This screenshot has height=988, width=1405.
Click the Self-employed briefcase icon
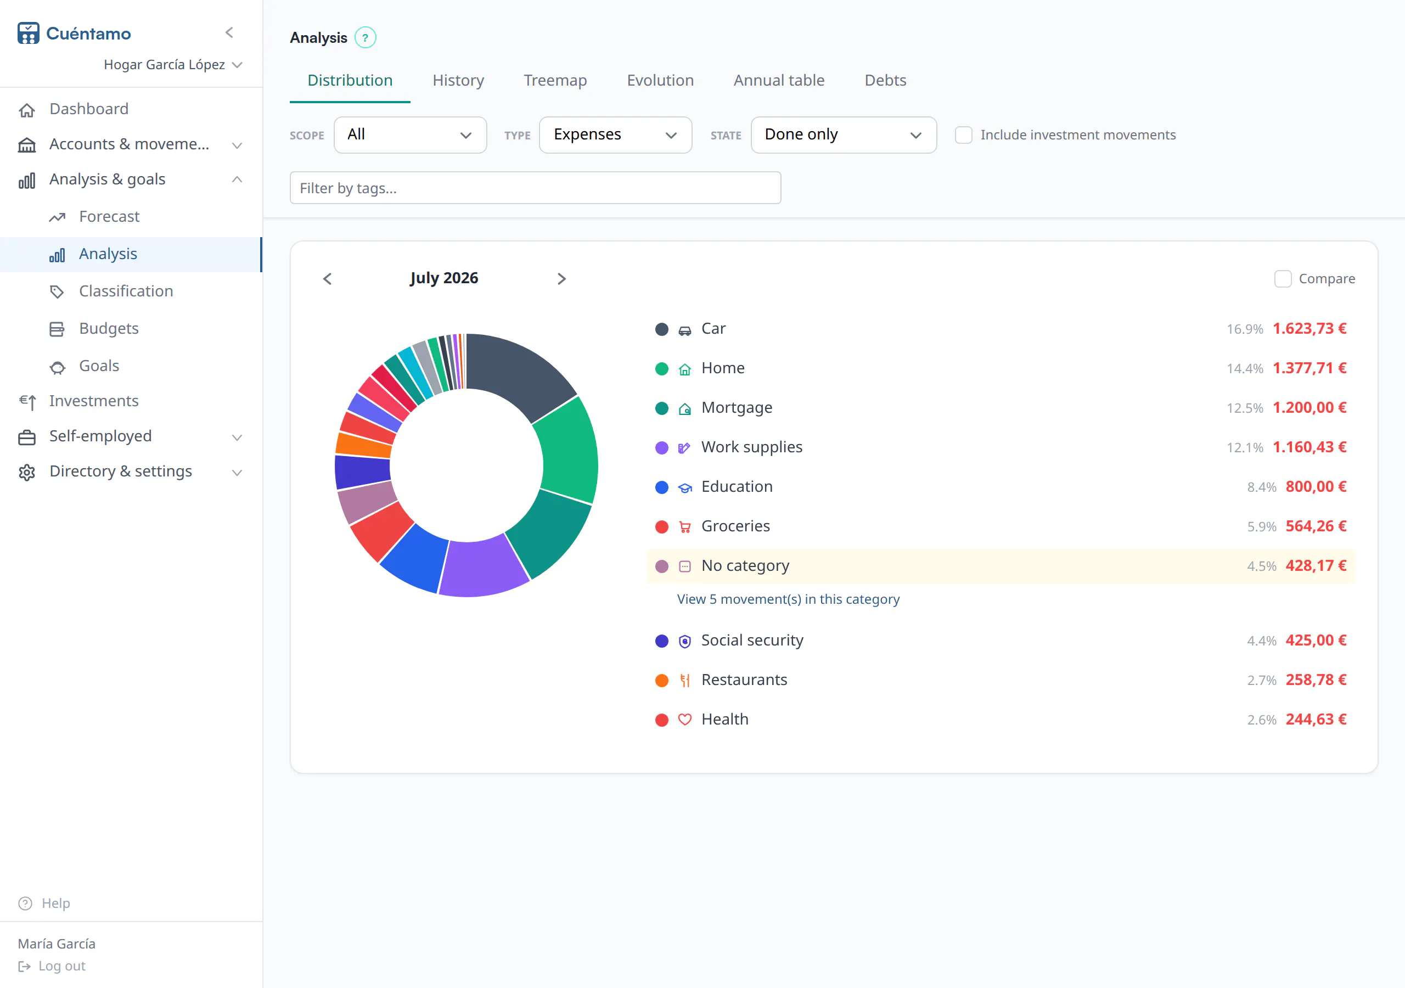point(27,437)
